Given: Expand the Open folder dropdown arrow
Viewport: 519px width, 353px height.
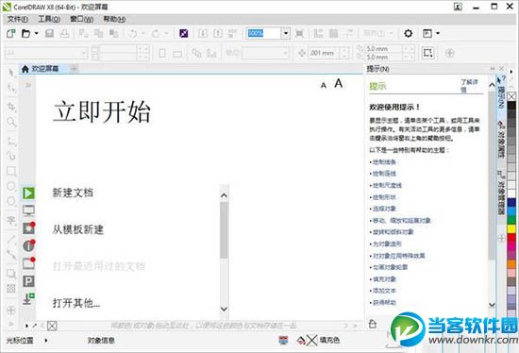Looking at the screenshot, I should tap(36, 33).
